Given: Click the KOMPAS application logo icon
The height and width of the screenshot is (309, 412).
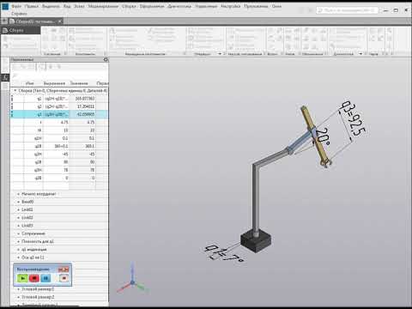Looking at the screenshot, I should coord(5,6).
